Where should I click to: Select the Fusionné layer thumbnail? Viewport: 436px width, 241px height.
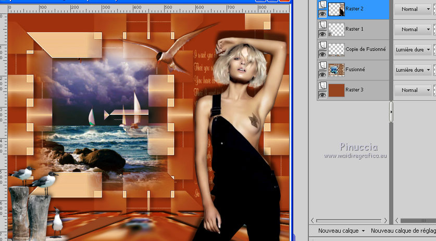click(x=336, y=70)
